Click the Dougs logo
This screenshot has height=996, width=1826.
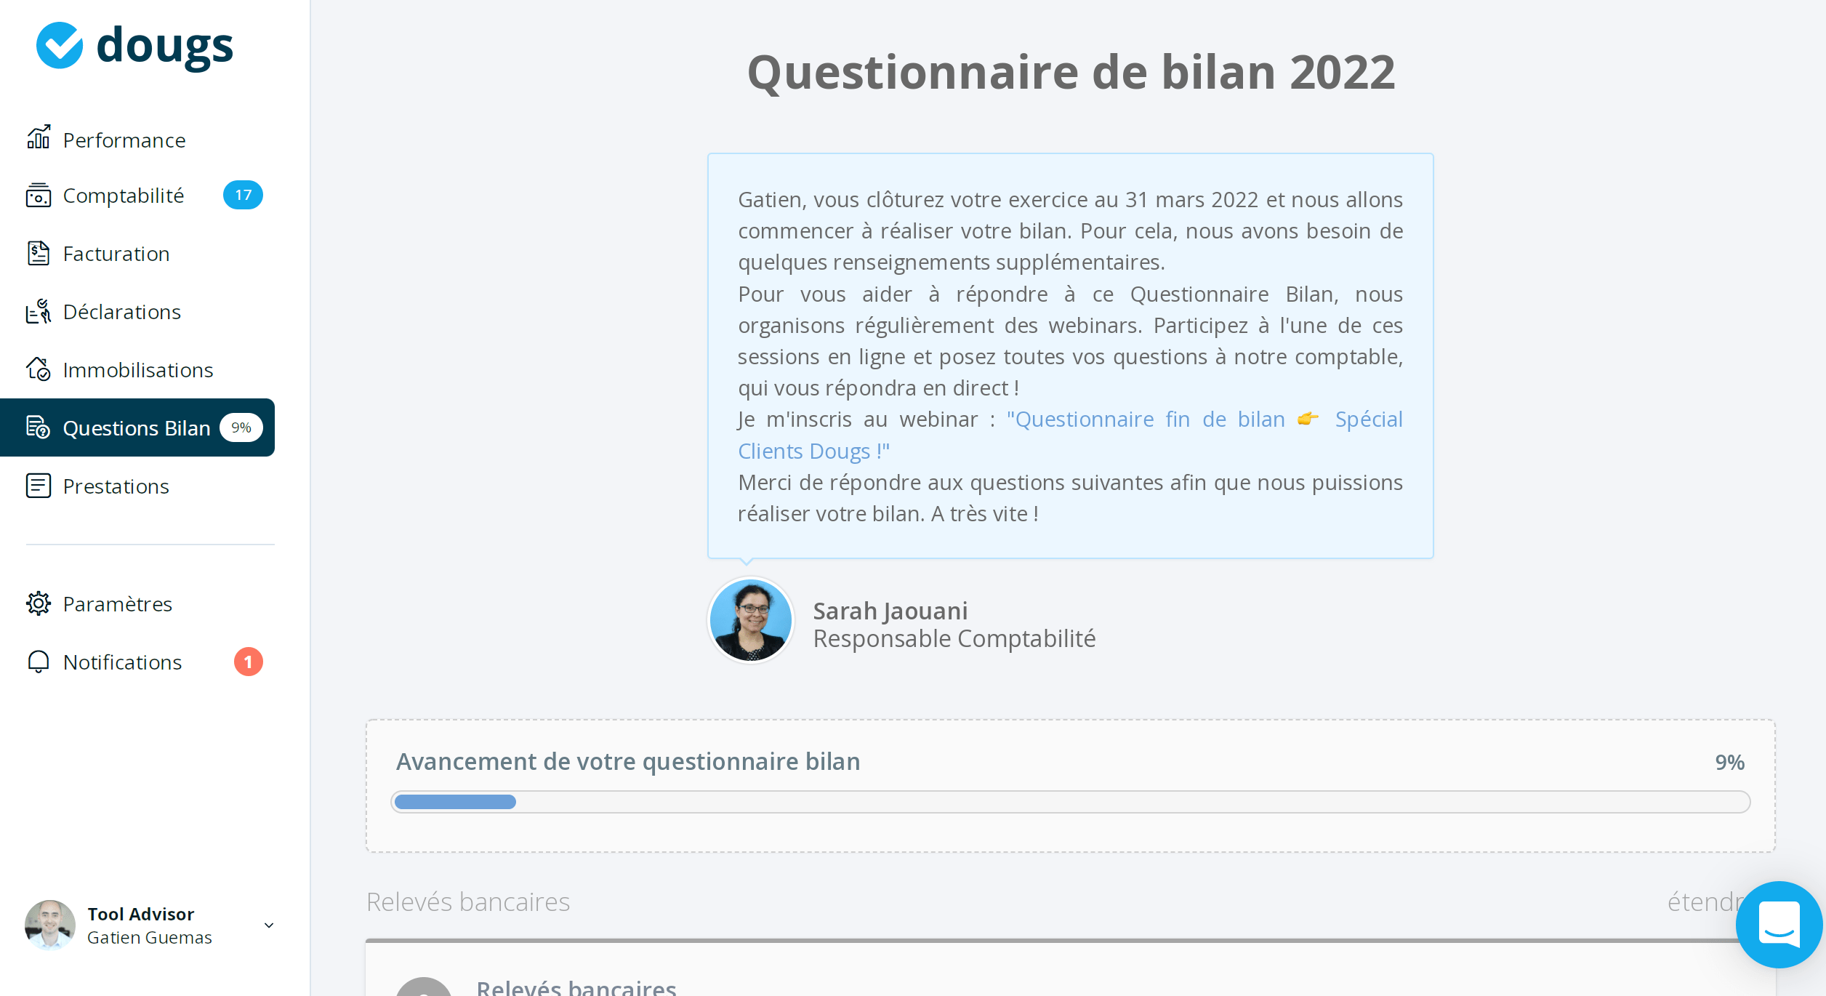point(134,45)
